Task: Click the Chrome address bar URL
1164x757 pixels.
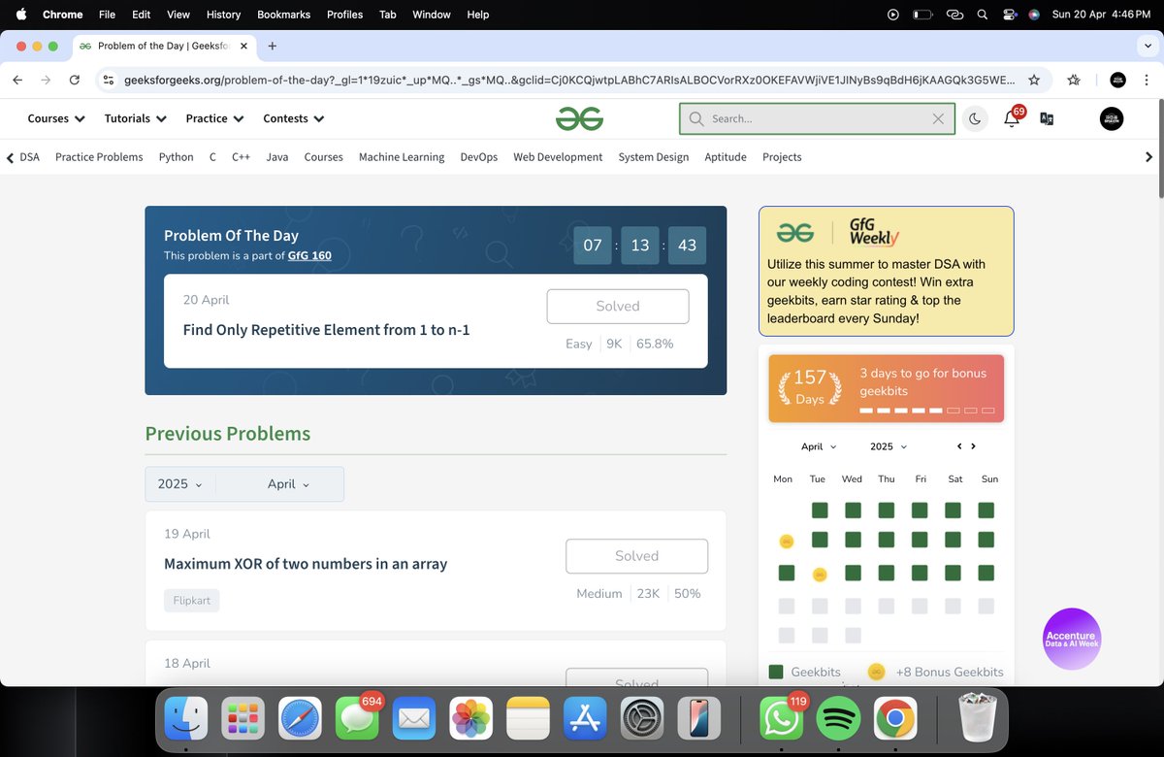Action: tap(569, 81)
